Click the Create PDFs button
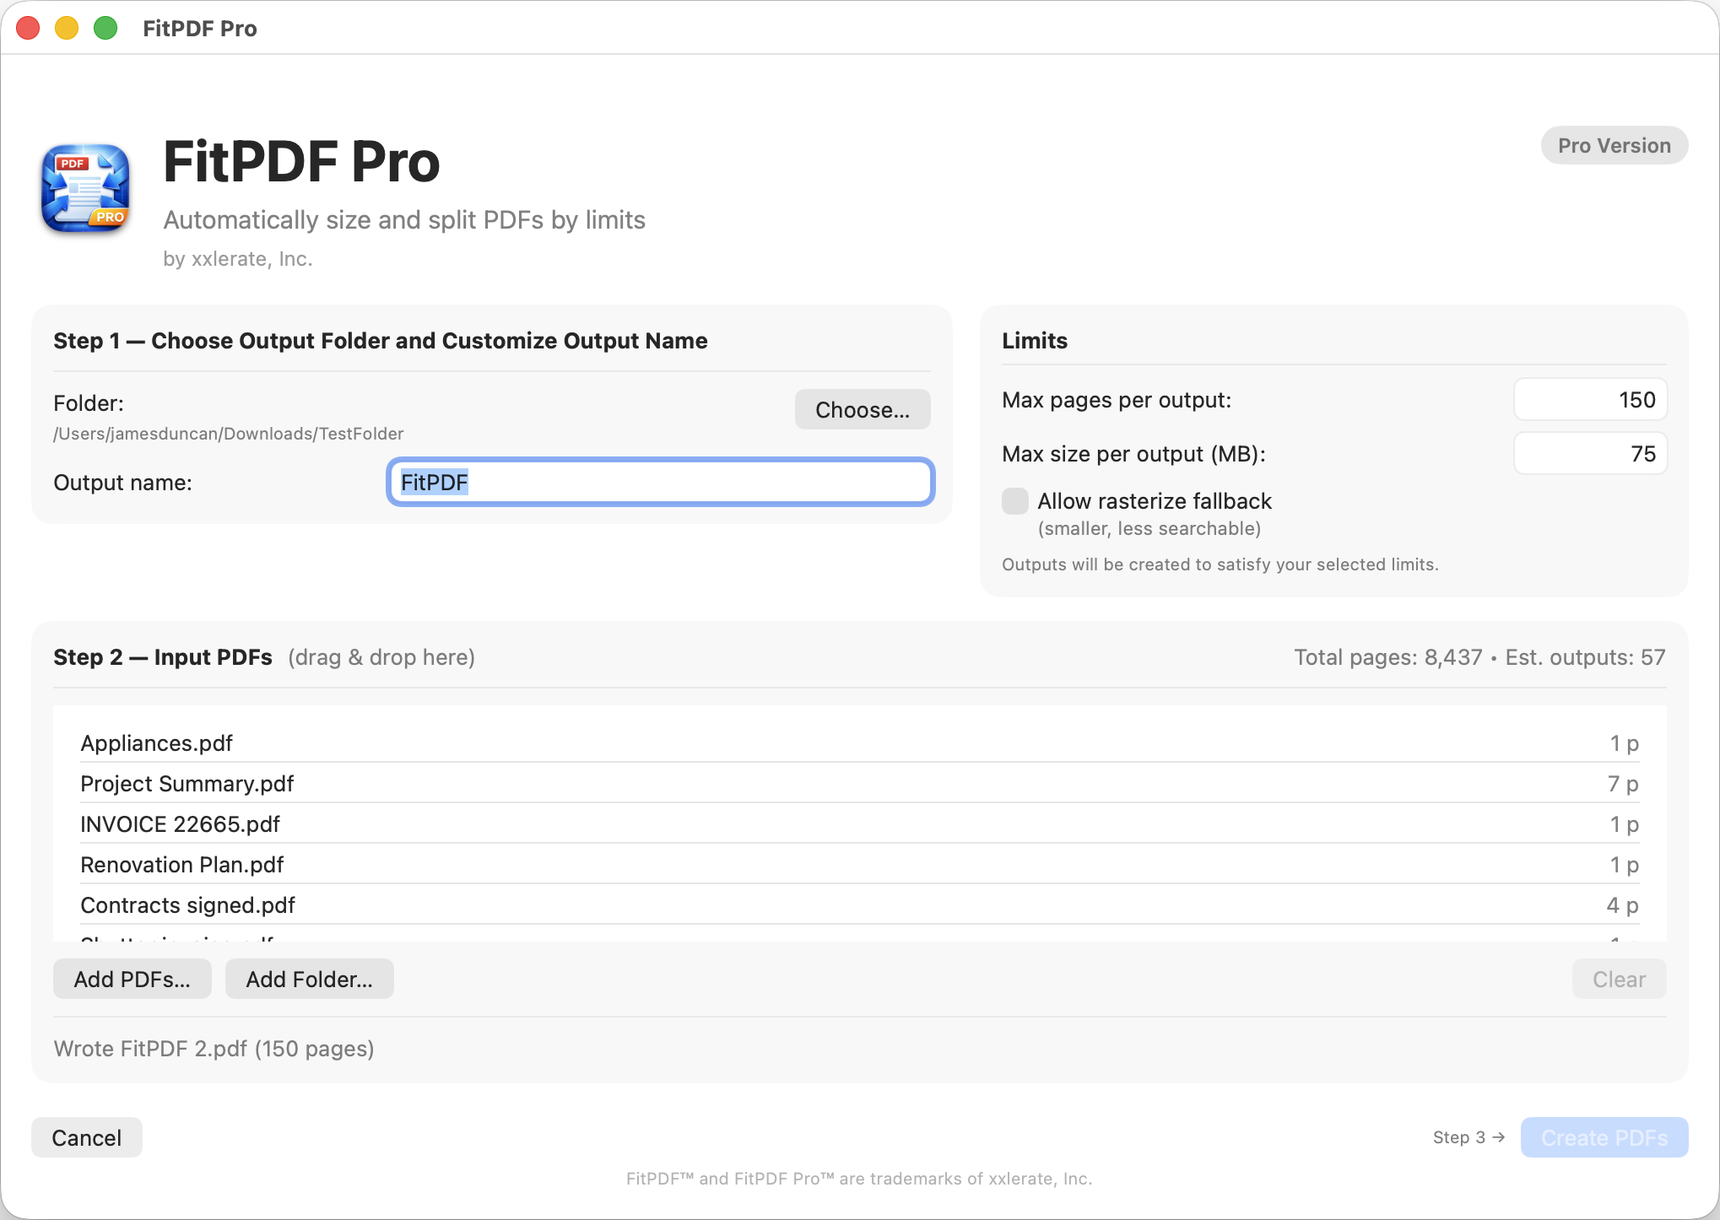The width and height of the screenshot is (1720, 1220). (x=1604, y=1138)
